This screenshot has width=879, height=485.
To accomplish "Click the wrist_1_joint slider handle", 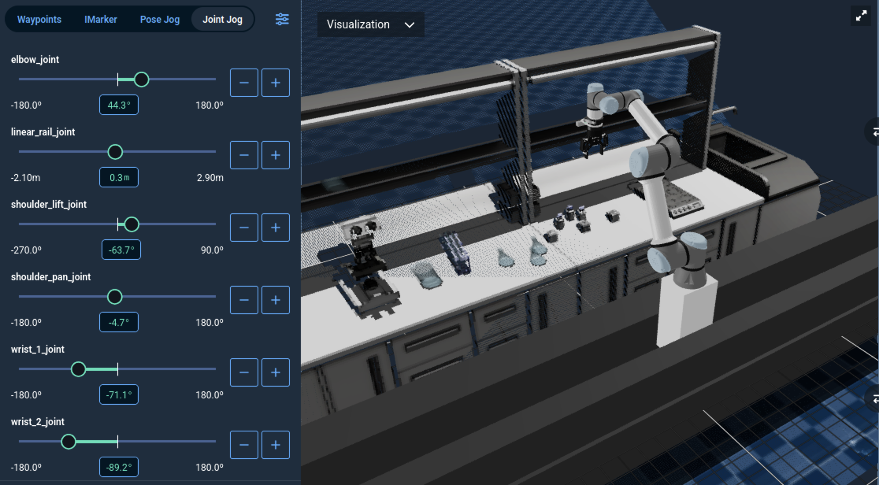I will (x=78, y=369).
